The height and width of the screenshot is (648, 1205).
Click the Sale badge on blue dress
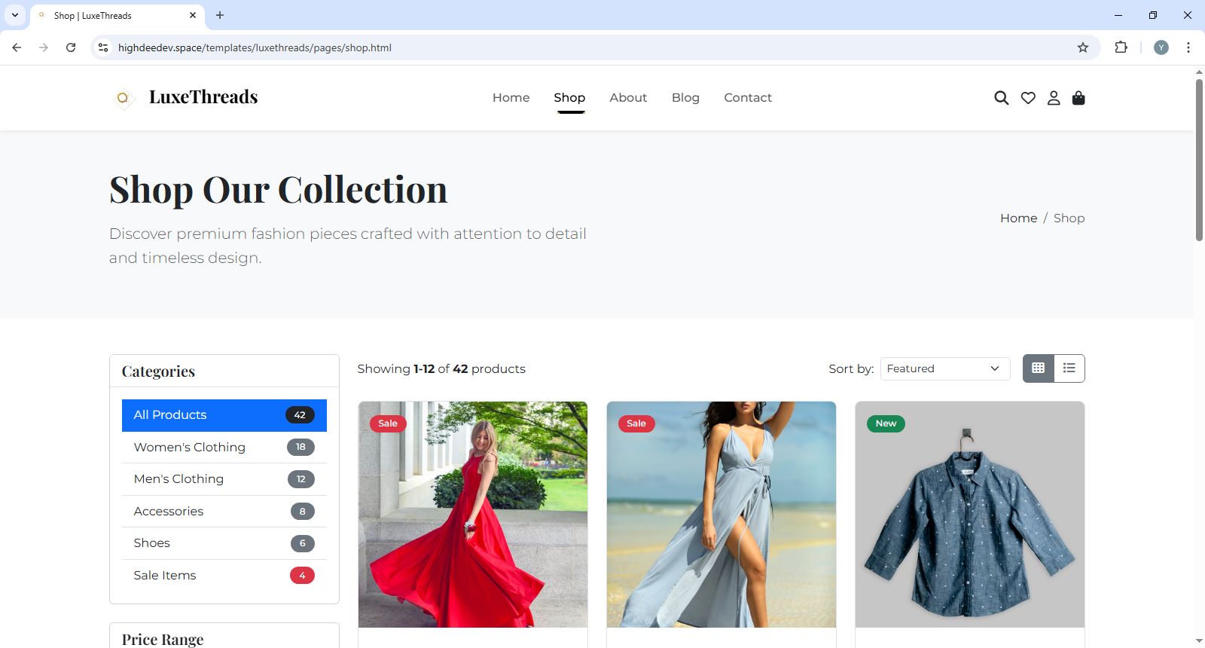636,423
